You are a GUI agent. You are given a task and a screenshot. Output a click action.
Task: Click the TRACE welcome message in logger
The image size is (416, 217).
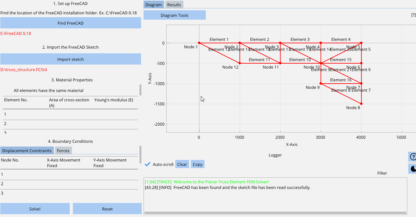[x=207, y=182]
